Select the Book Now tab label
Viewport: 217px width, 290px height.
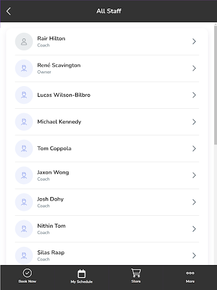pyautogui.click(x=27, y=282)
